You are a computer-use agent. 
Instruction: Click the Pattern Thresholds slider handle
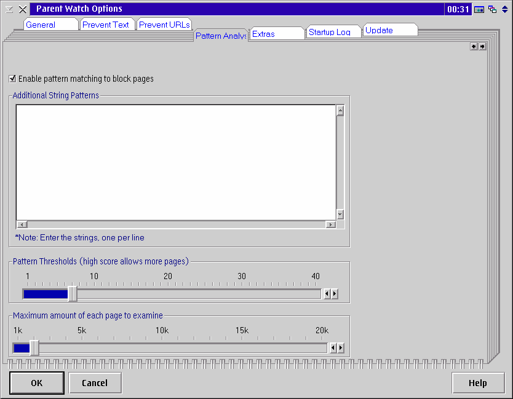point(73,294)
